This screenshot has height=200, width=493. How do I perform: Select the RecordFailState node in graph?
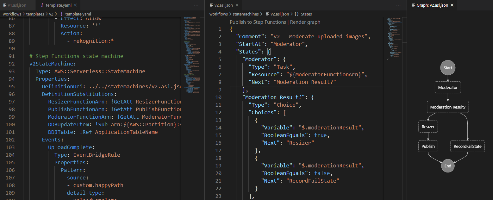click(467, 147)
